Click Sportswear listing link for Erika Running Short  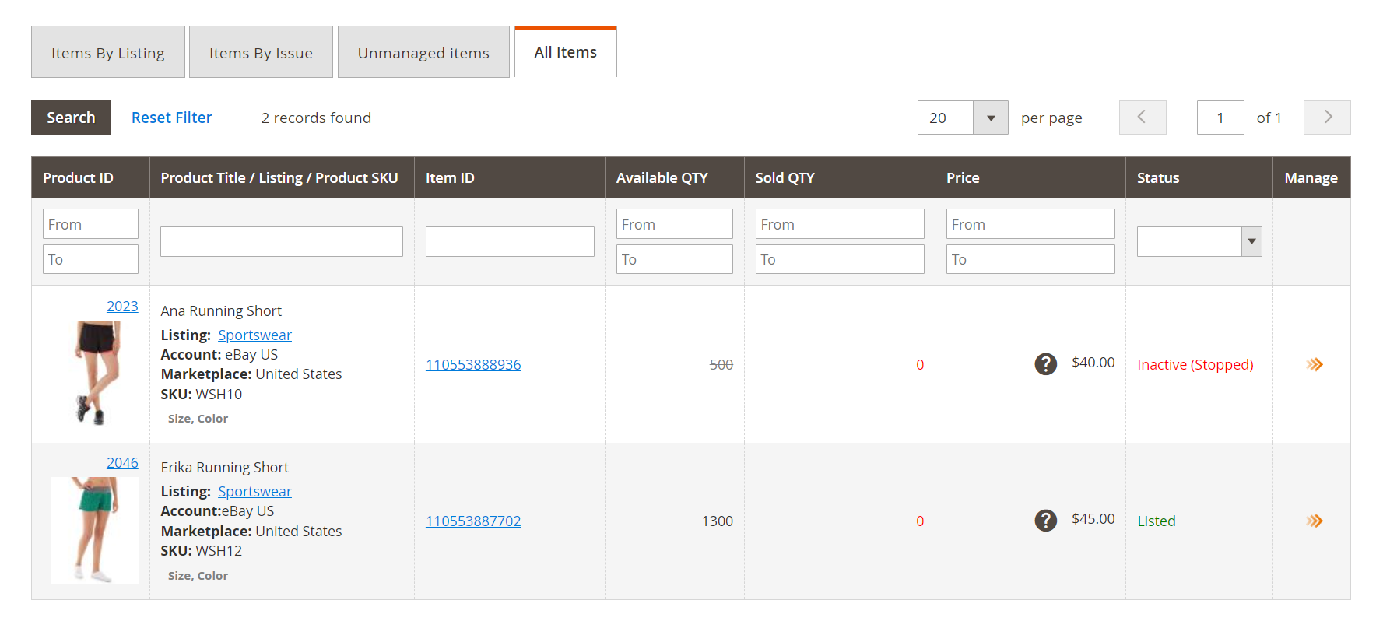(x=254, y=492)
